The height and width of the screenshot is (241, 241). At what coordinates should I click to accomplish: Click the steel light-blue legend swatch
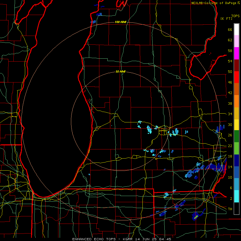coord(236,184)
